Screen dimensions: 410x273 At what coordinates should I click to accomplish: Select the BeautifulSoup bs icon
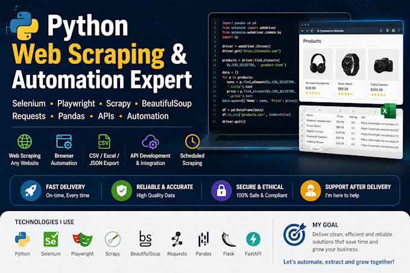tap(145, 239)
